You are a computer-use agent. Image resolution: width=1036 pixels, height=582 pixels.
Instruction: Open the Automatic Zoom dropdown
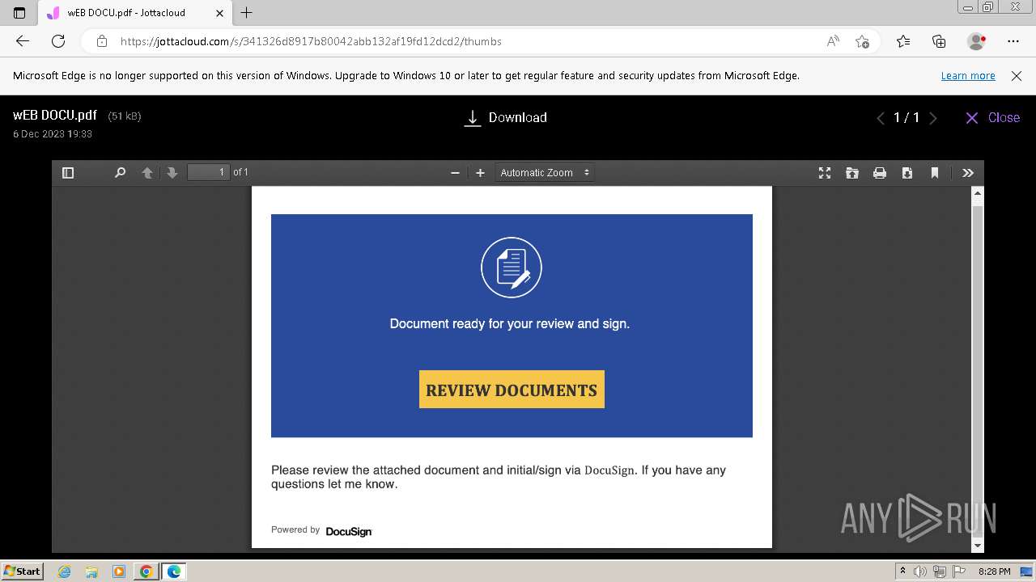pos(545,173)
